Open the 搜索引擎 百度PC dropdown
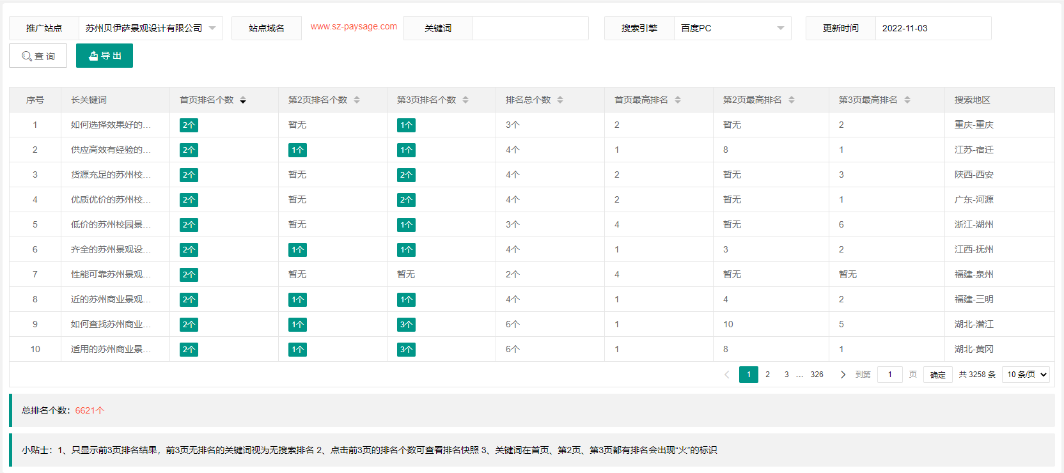 [732, 28]
